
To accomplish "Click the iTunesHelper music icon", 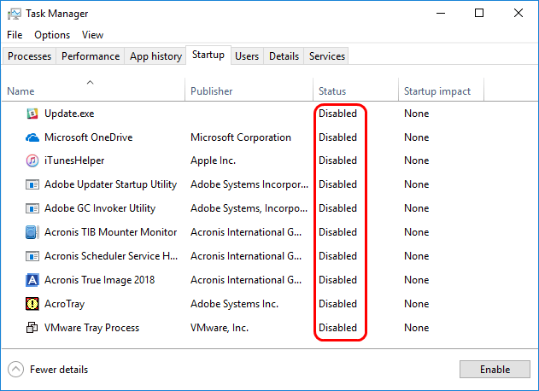I will click(32, 160).
